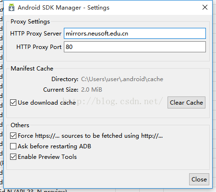Viewport: 216px width, 192px height.
Task: Toggle the Enable Preview Tools checkbox
Action: pos(13,157)
